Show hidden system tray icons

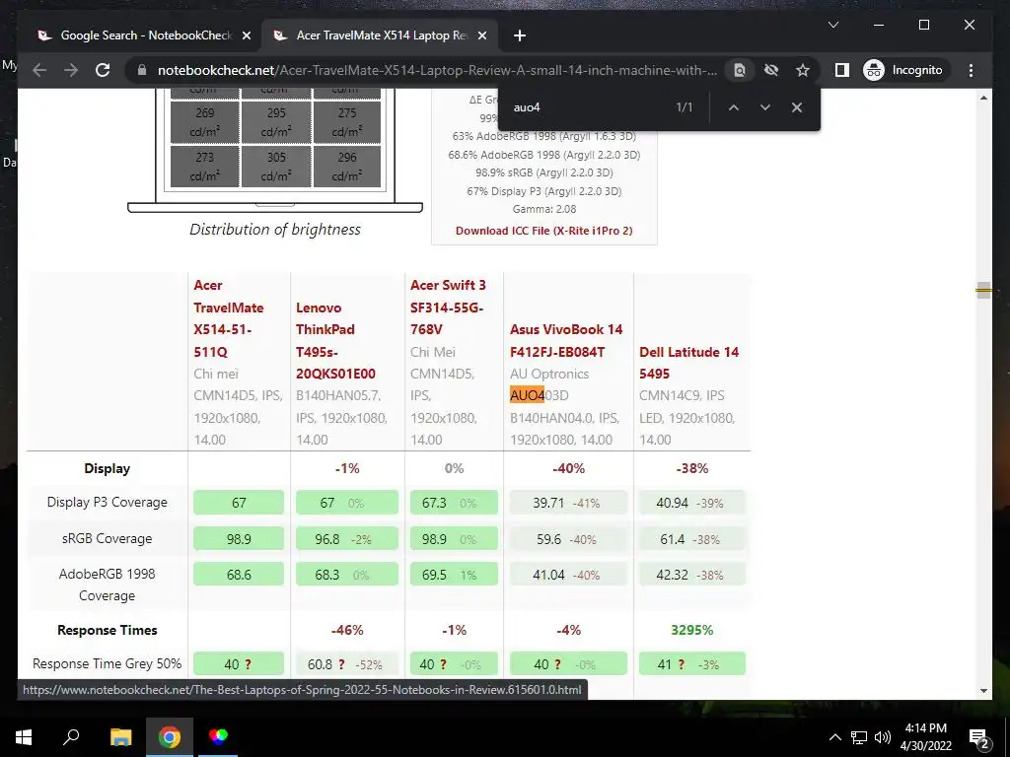(834, 737)
